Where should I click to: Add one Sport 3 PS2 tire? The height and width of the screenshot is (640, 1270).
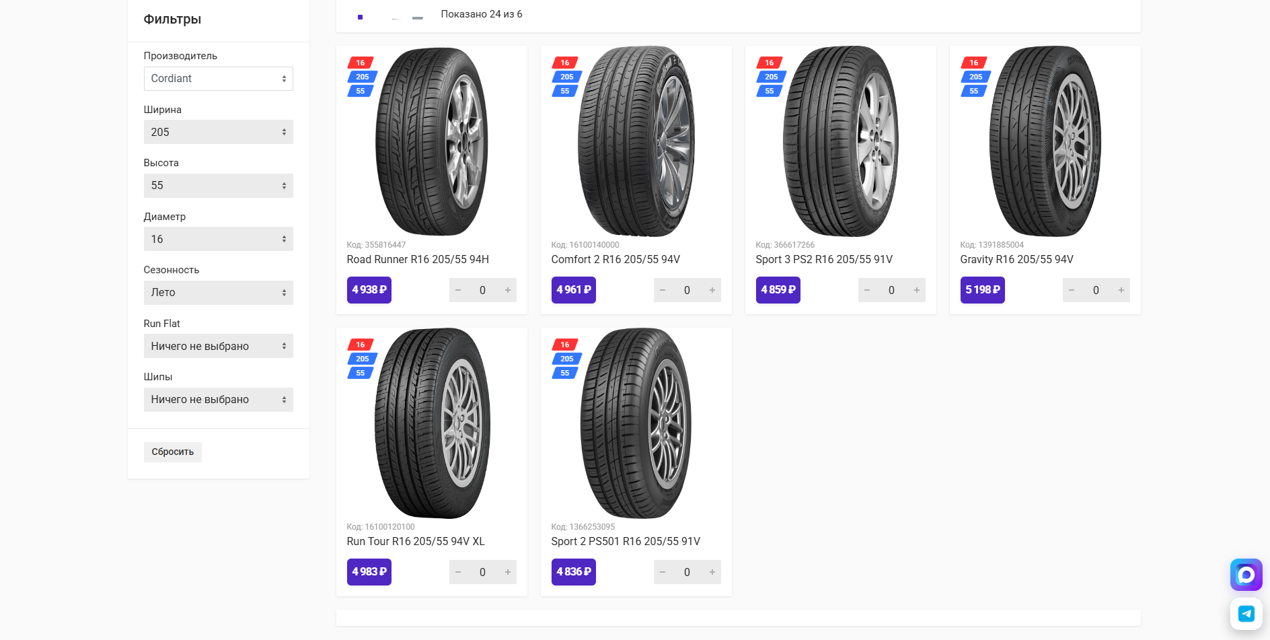click(x=917, y=290)
